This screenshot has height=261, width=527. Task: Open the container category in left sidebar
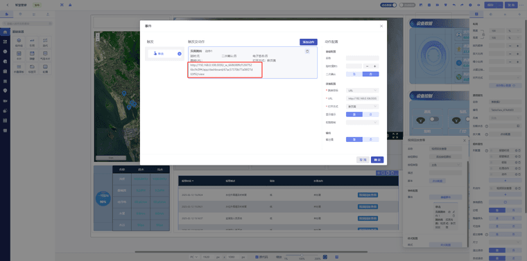[5, 33]
